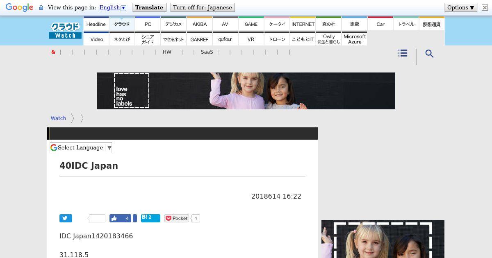Open the クラウド tab
The height and width of the screenshot is (258, 492).
click(122, 24)
